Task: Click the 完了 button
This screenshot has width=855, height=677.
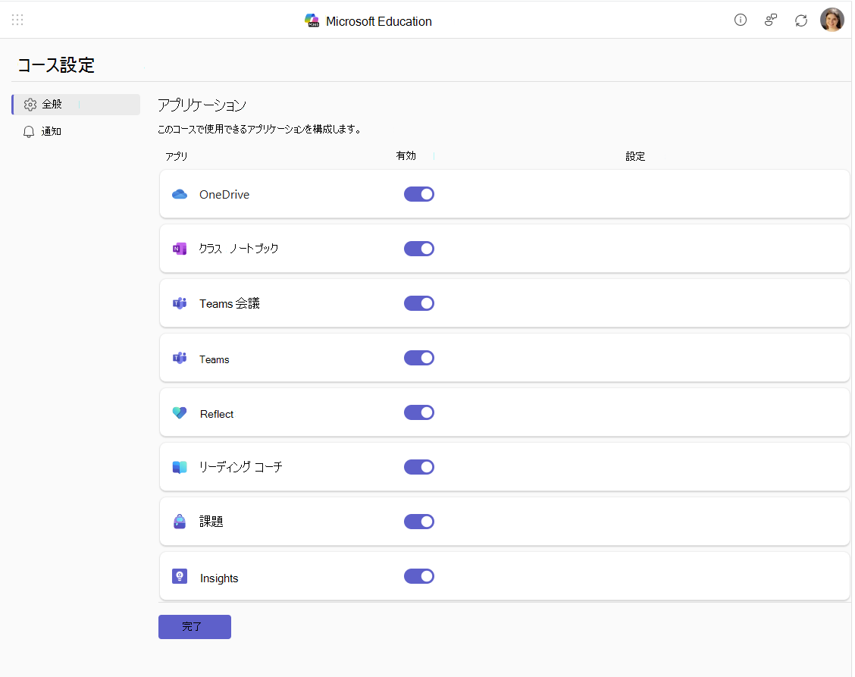Action: (195, 627)
